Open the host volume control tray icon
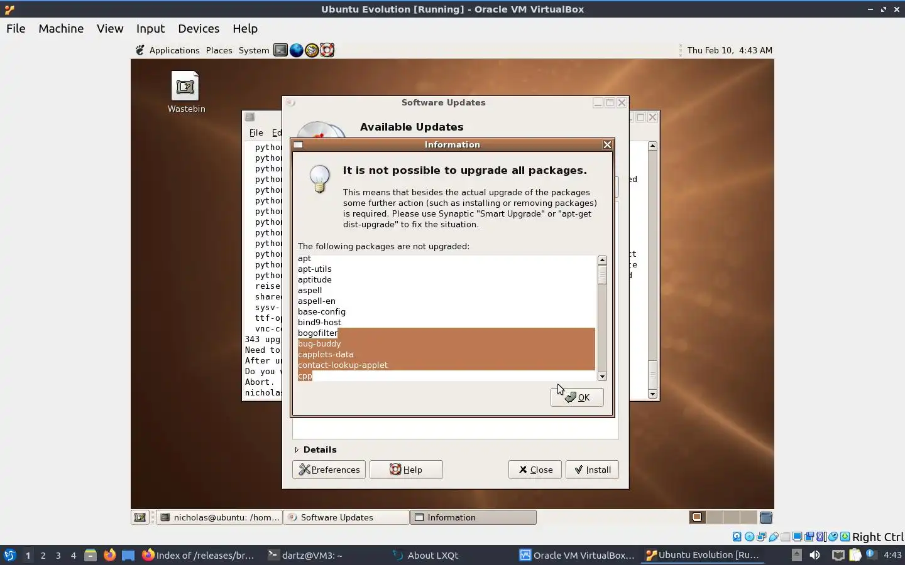905x565 pixels. click(x=814, y=555)
